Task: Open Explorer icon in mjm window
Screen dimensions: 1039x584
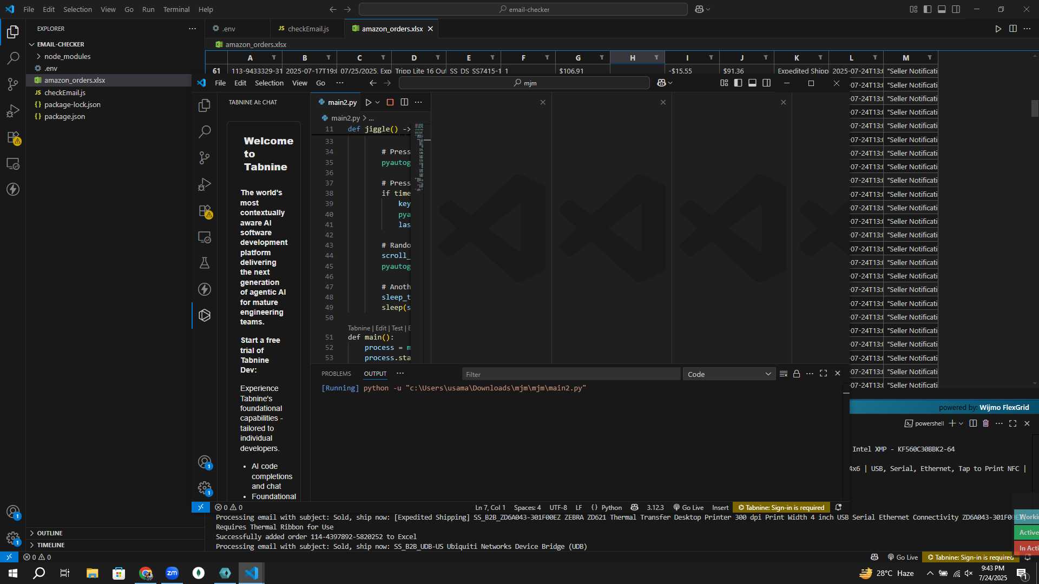Action: [205, 105]
